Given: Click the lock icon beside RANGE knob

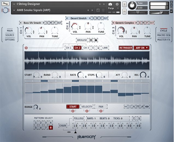Looking at the screenshot, I should tap(40, 108).
